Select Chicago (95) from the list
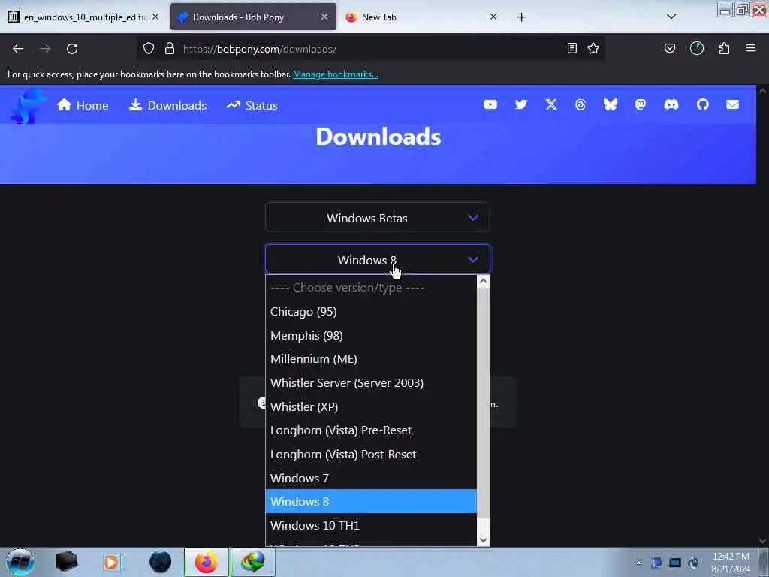Screen dimensions: 769x577 [371, 312]
